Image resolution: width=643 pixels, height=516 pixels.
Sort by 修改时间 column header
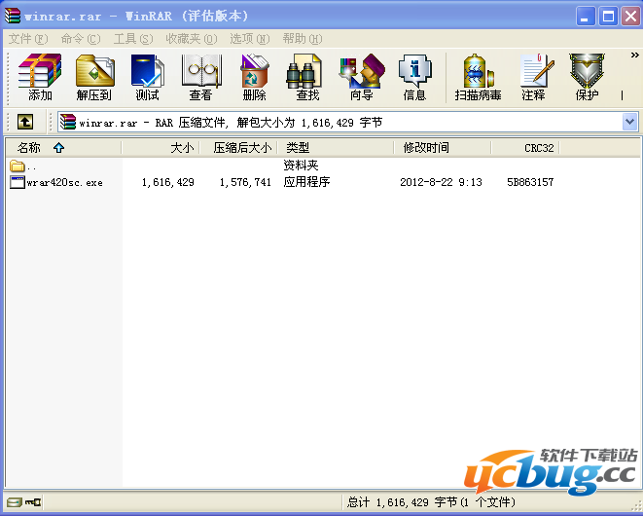coord(426,148)
